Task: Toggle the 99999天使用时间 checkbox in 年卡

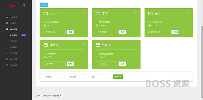Action: pyautogui.click(x=45, y=22)
